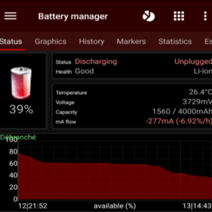Tap the Temperature label
The width and height of the screenshot is (212, 212).
coord(71,92)
